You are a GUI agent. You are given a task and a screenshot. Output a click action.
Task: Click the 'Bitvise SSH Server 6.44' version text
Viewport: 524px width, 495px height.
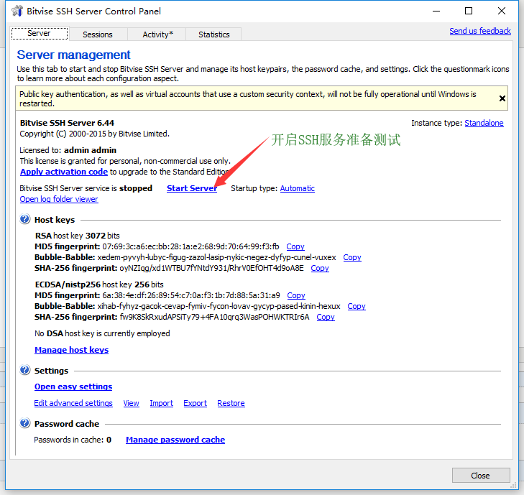point(67,123)
